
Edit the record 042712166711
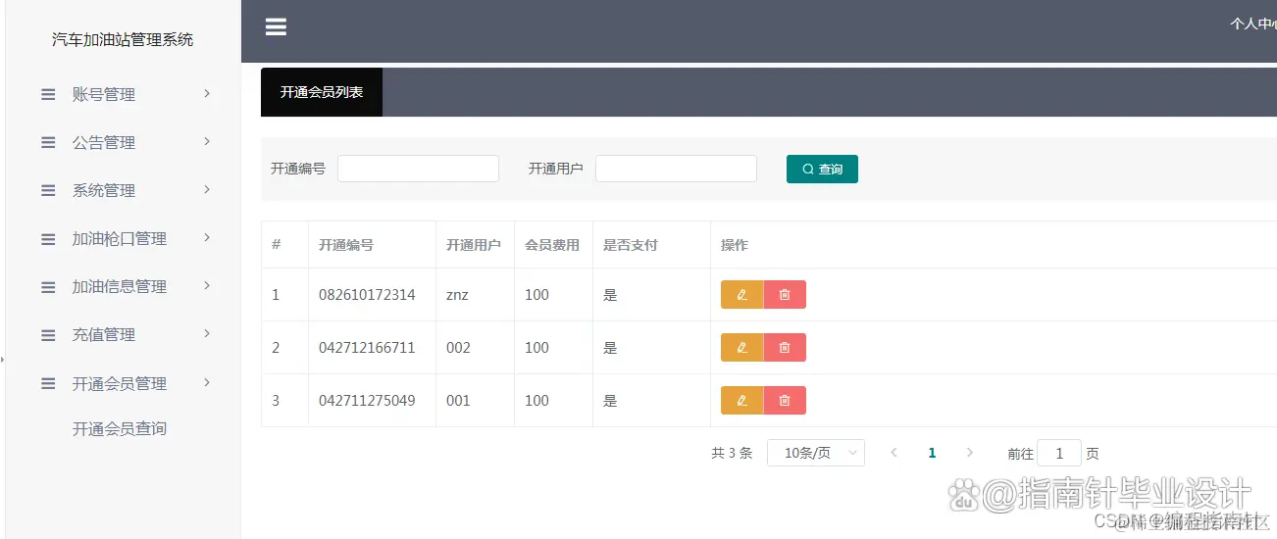tap(741, 347)
